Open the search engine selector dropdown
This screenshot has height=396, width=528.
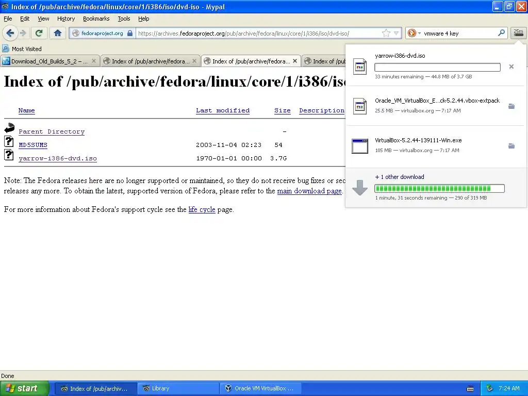coord(414,33)
